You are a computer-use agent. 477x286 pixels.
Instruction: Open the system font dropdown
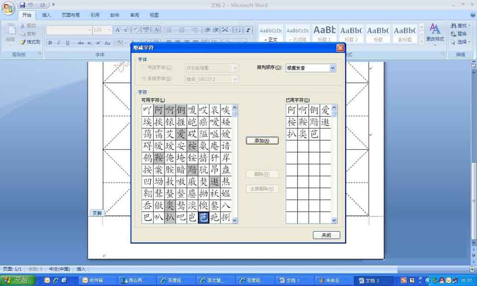[x=235, y=79]
